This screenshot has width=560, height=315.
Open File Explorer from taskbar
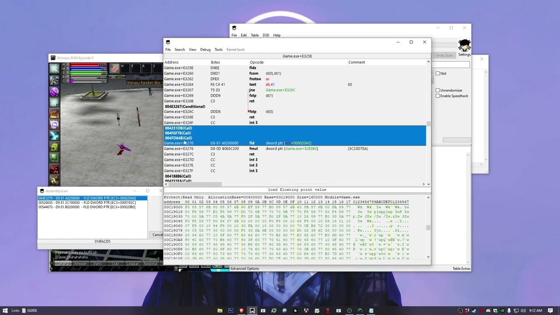tap(220, 311)
